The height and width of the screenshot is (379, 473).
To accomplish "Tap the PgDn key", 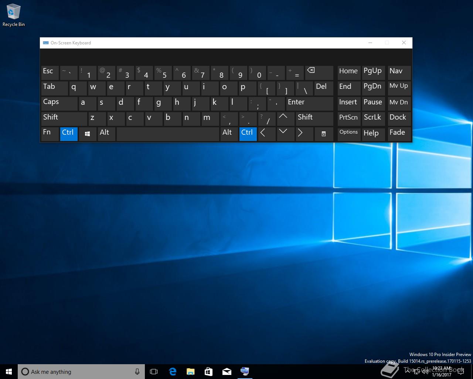I will pos(374,88).
